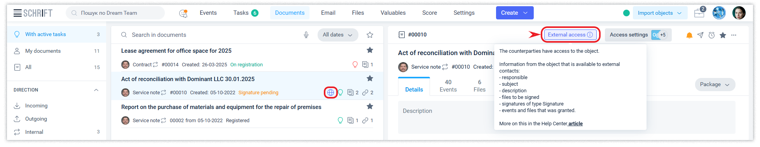Toggle favorite star on Lease agreement document
This screenshot has height=147, width=760.
pyautogui.click(x=370, y=50)
